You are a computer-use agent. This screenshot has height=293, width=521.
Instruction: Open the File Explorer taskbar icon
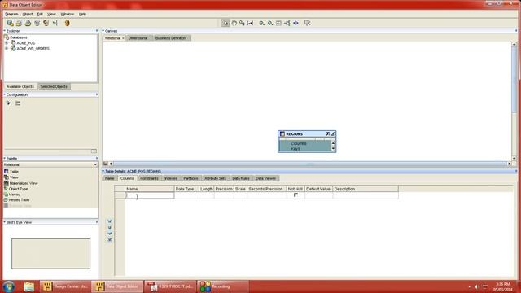point(29,286)
